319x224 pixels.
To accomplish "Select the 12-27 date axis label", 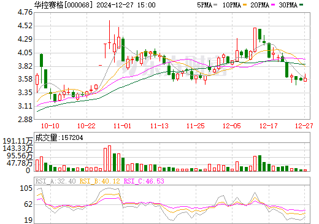I will click(x=304, y=126).
